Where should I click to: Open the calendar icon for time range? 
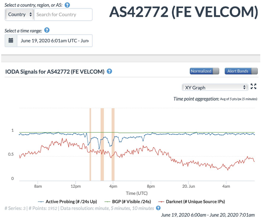[11, 41]
